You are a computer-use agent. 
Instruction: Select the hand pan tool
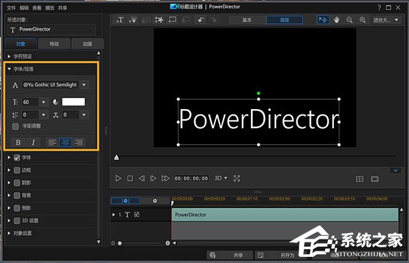pyautogui.click(x=337, y=20)
